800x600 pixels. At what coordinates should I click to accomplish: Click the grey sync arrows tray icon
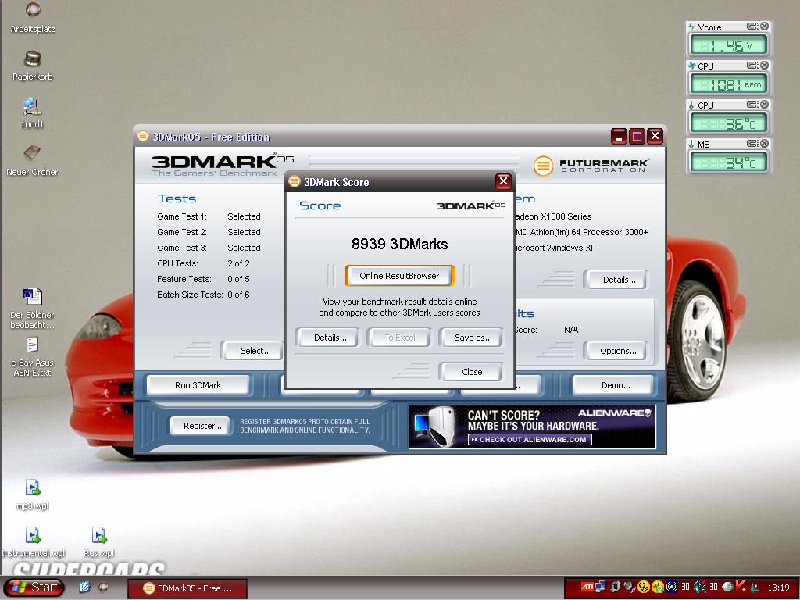coord(616,587)
